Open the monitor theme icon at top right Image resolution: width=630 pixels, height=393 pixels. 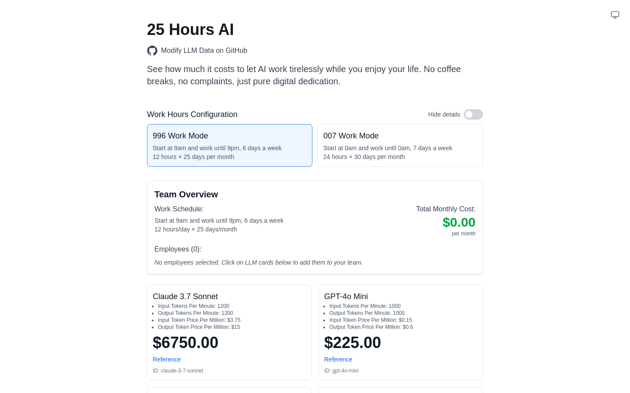tap(615, 15)
